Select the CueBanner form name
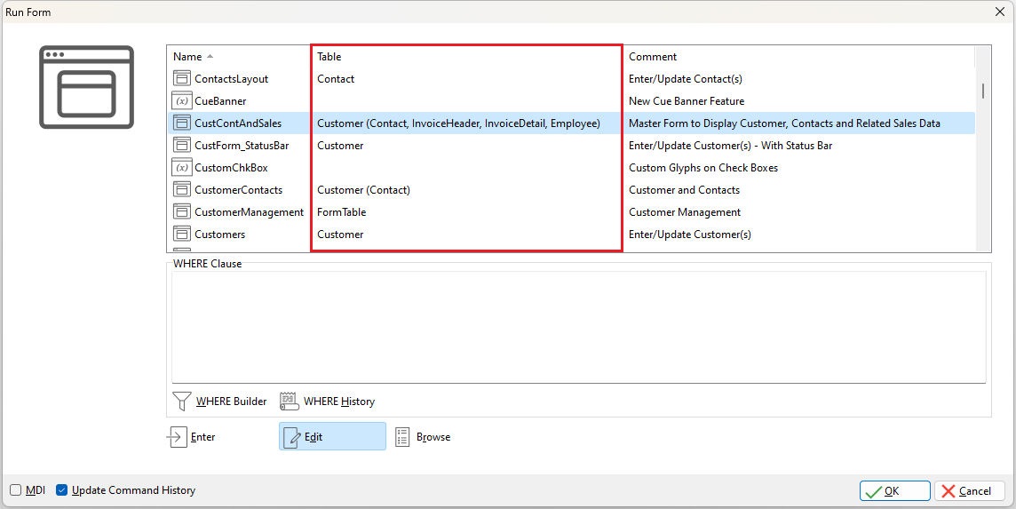1016x509 pixels. coord(220,101)
